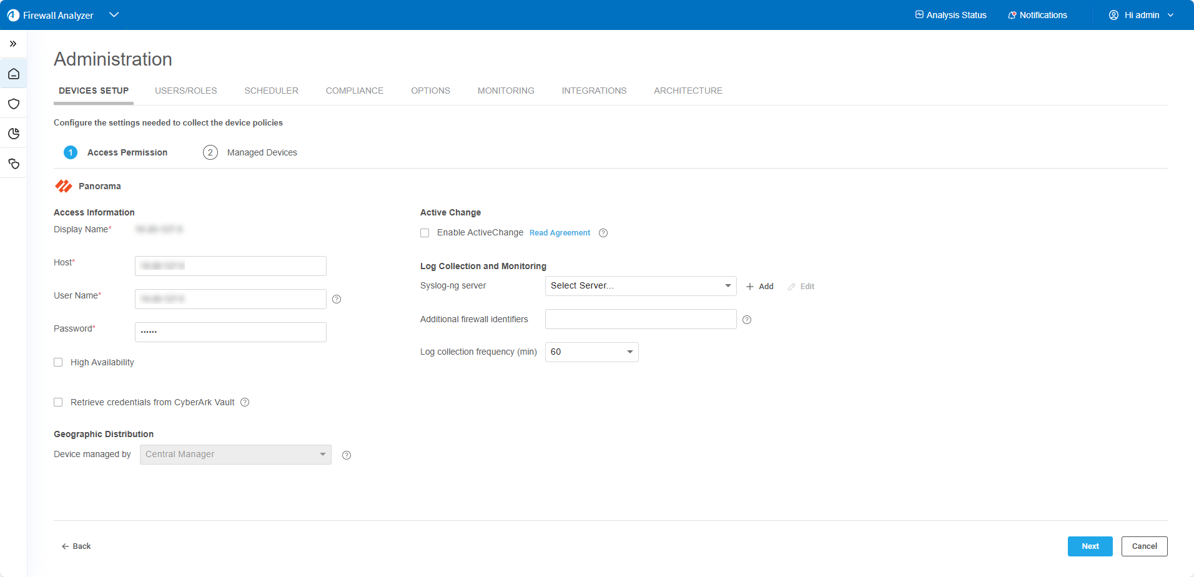Check Retrieve credentials from CyberArk Vault
The image size is (1194, 577).
pyautogui.click(x=58, y=402)
